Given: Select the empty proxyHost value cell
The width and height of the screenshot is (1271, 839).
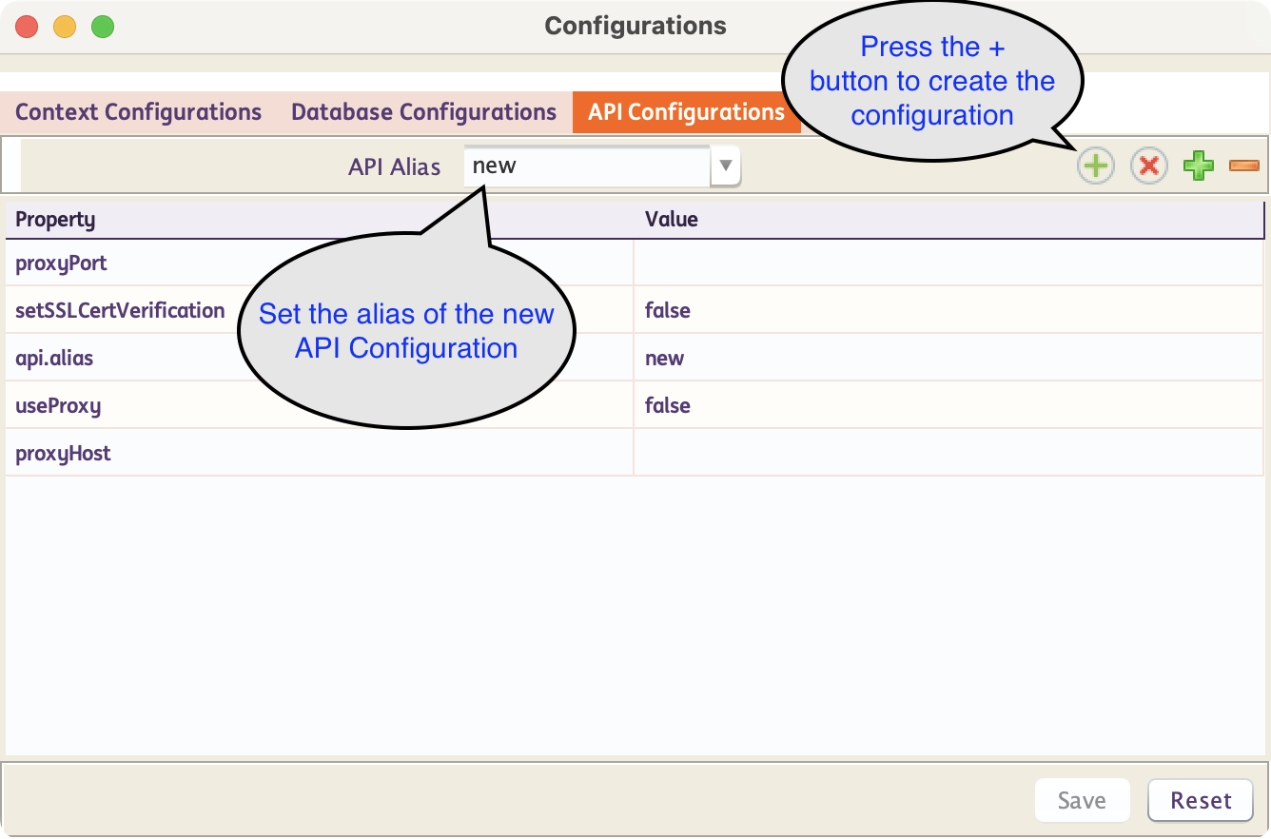Looking at the screenshot, I should (948, 454).
